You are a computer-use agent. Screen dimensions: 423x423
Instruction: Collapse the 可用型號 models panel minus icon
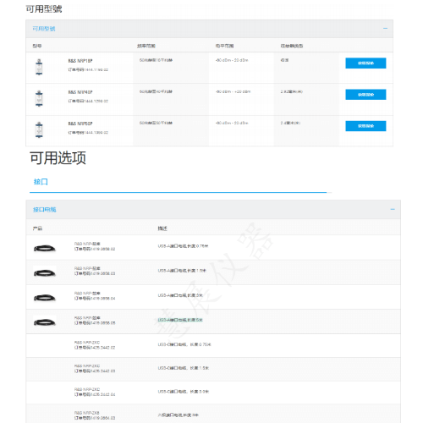point(385,29)
